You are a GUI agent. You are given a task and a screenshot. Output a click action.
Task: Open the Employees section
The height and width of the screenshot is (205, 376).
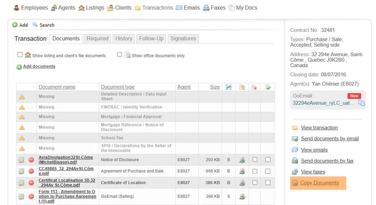31,8
